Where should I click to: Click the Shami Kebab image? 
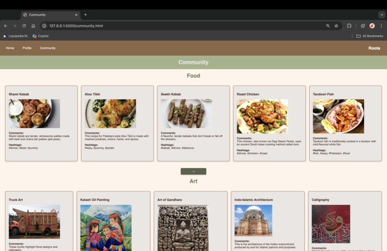pos(34,114)
